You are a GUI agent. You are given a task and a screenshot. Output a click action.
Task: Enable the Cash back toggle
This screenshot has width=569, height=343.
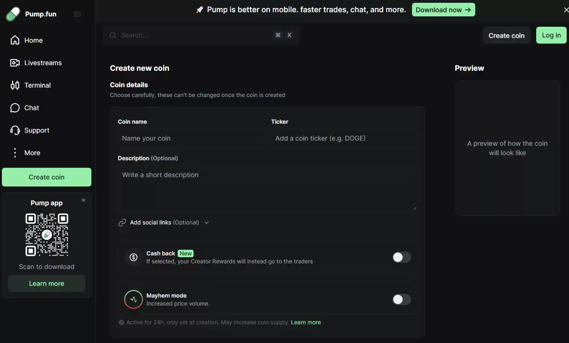click(401, 257)
